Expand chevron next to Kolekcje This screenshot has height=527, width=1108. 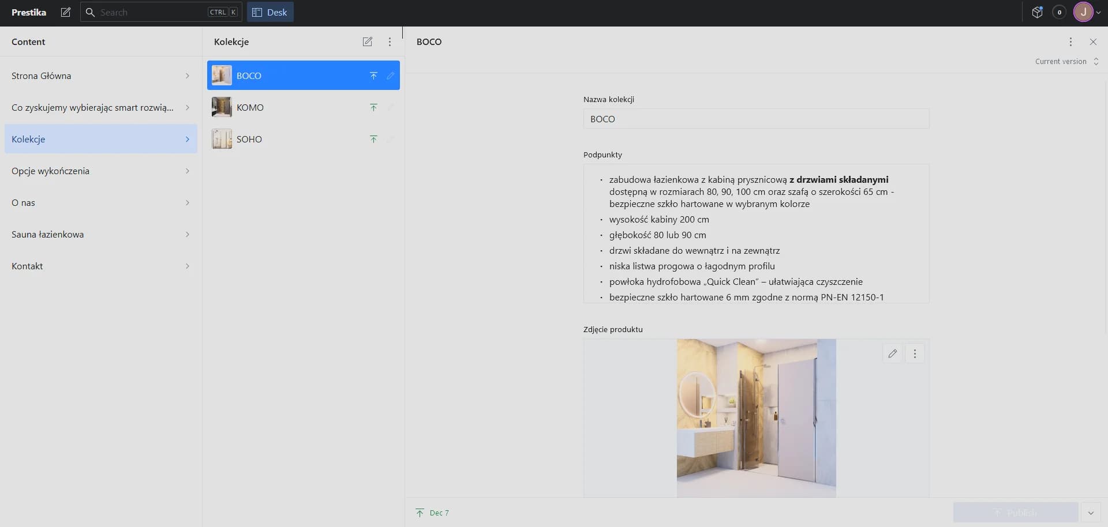[188, 139]
